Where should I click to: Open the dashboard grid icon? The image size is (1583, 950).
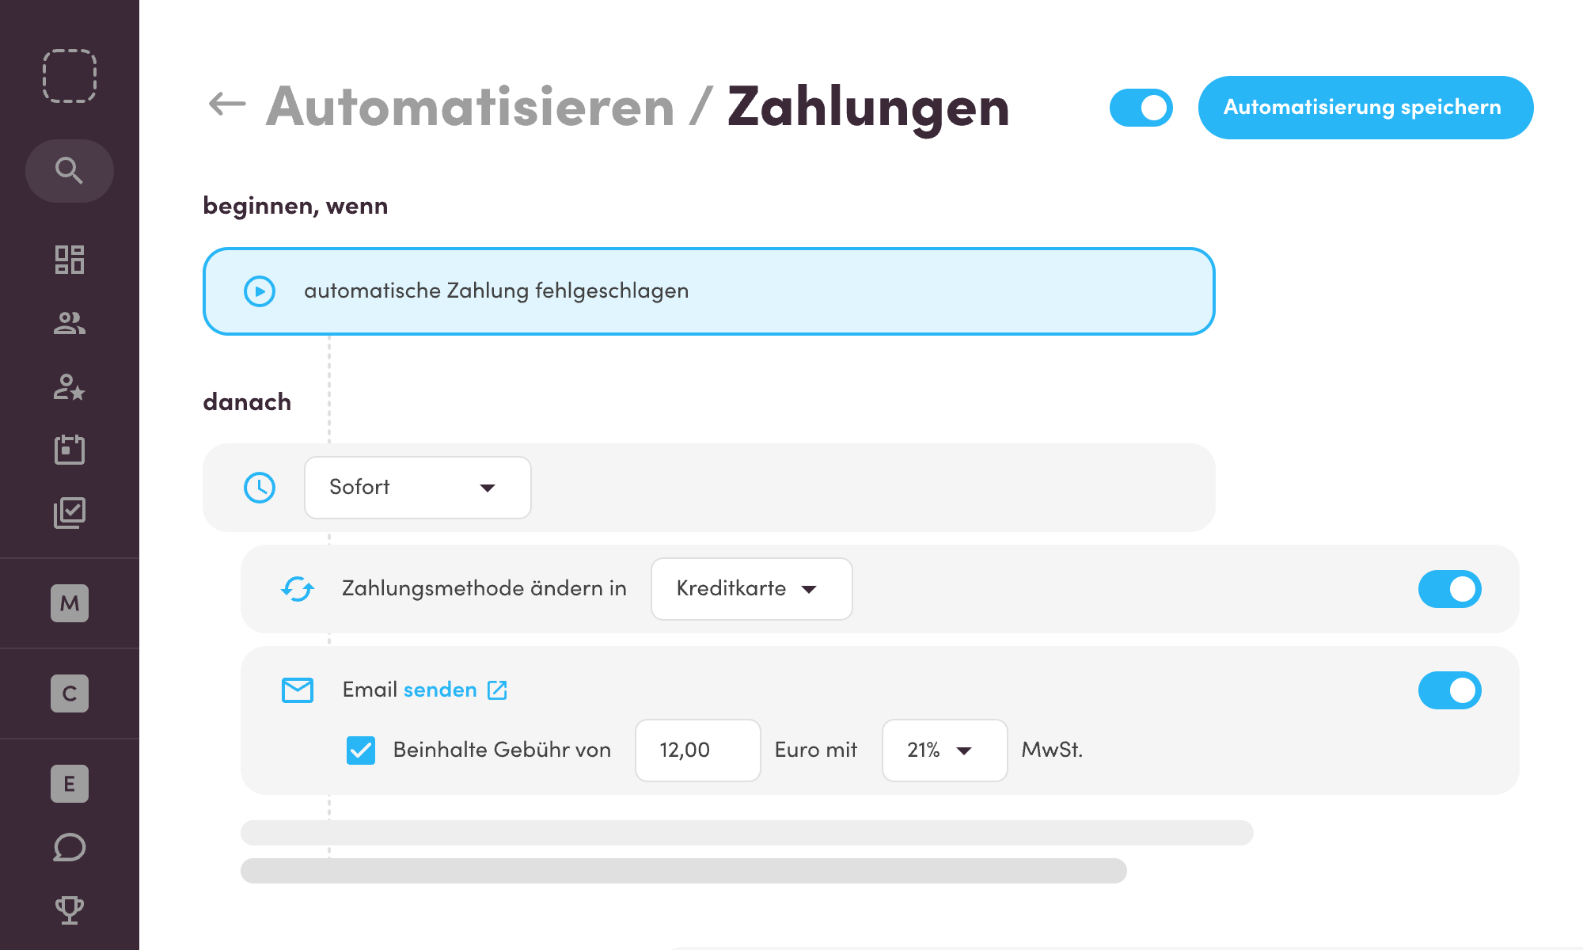click(70, 260)
